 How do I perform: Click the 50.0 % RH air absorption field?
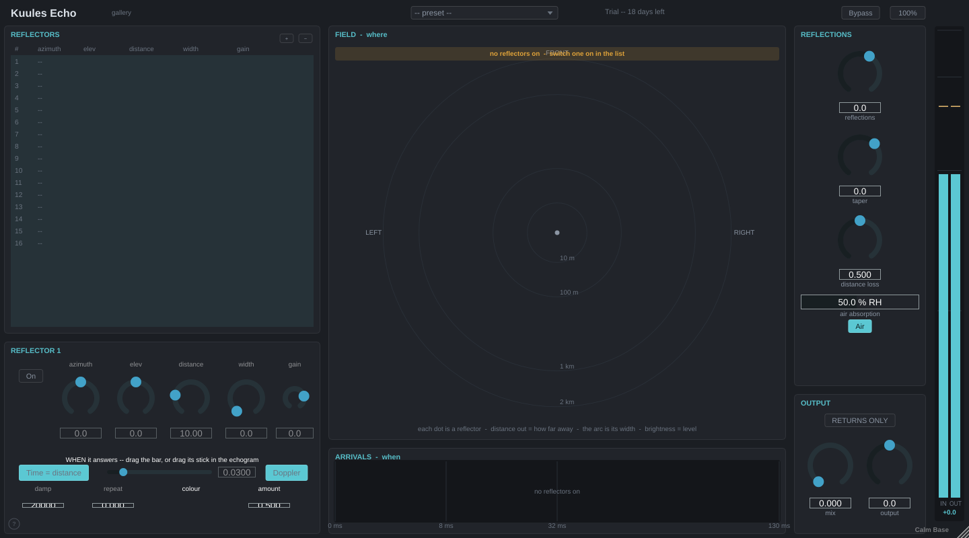click(860, 302)
